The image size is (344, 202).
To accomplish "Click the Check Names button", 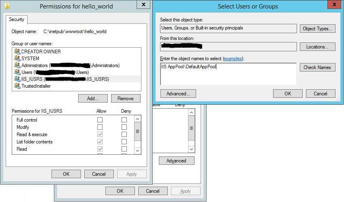I will (317, 67).
